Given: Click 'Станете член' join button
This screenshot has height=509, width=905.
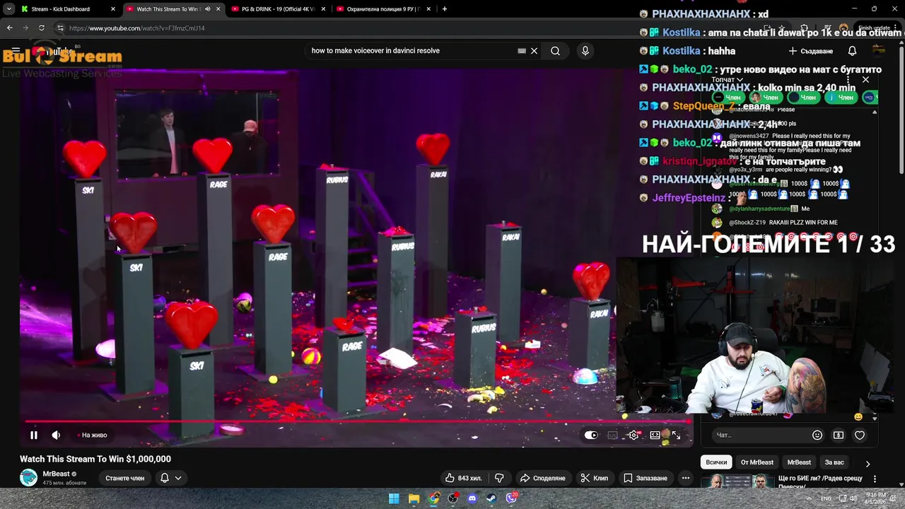Looking at the screenshot, I should (124, 478).
